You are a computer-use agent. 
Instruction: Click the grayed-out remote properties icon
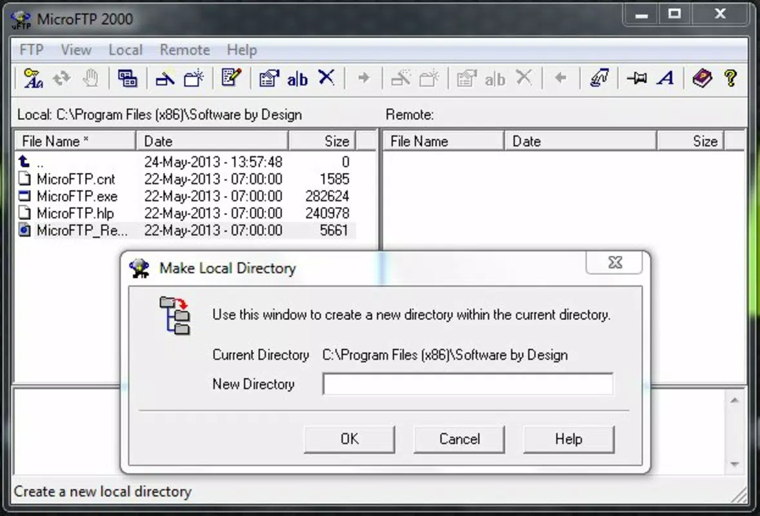466,78
